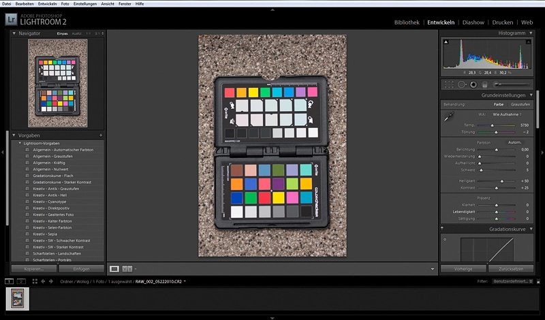
Task: Open the Bearbeiten menu
Action: click(25, 4)
